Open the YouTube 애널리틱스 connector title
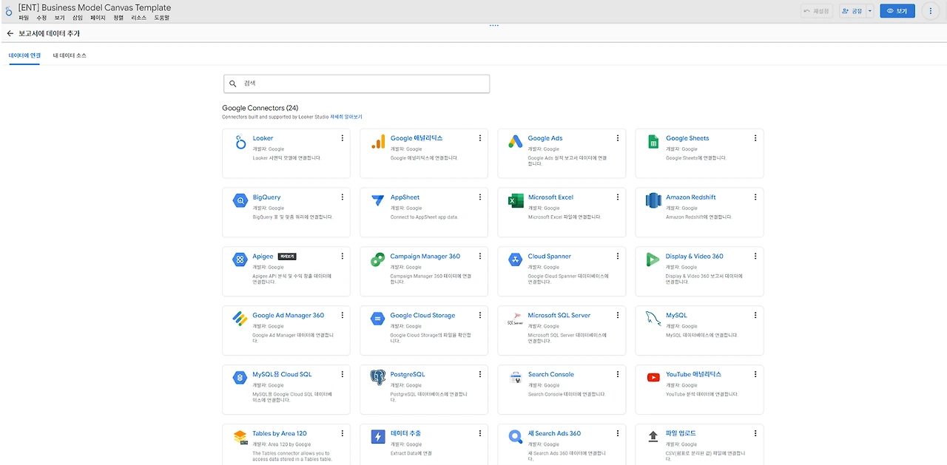Screen dimensions: 947x465 [693, 374]
